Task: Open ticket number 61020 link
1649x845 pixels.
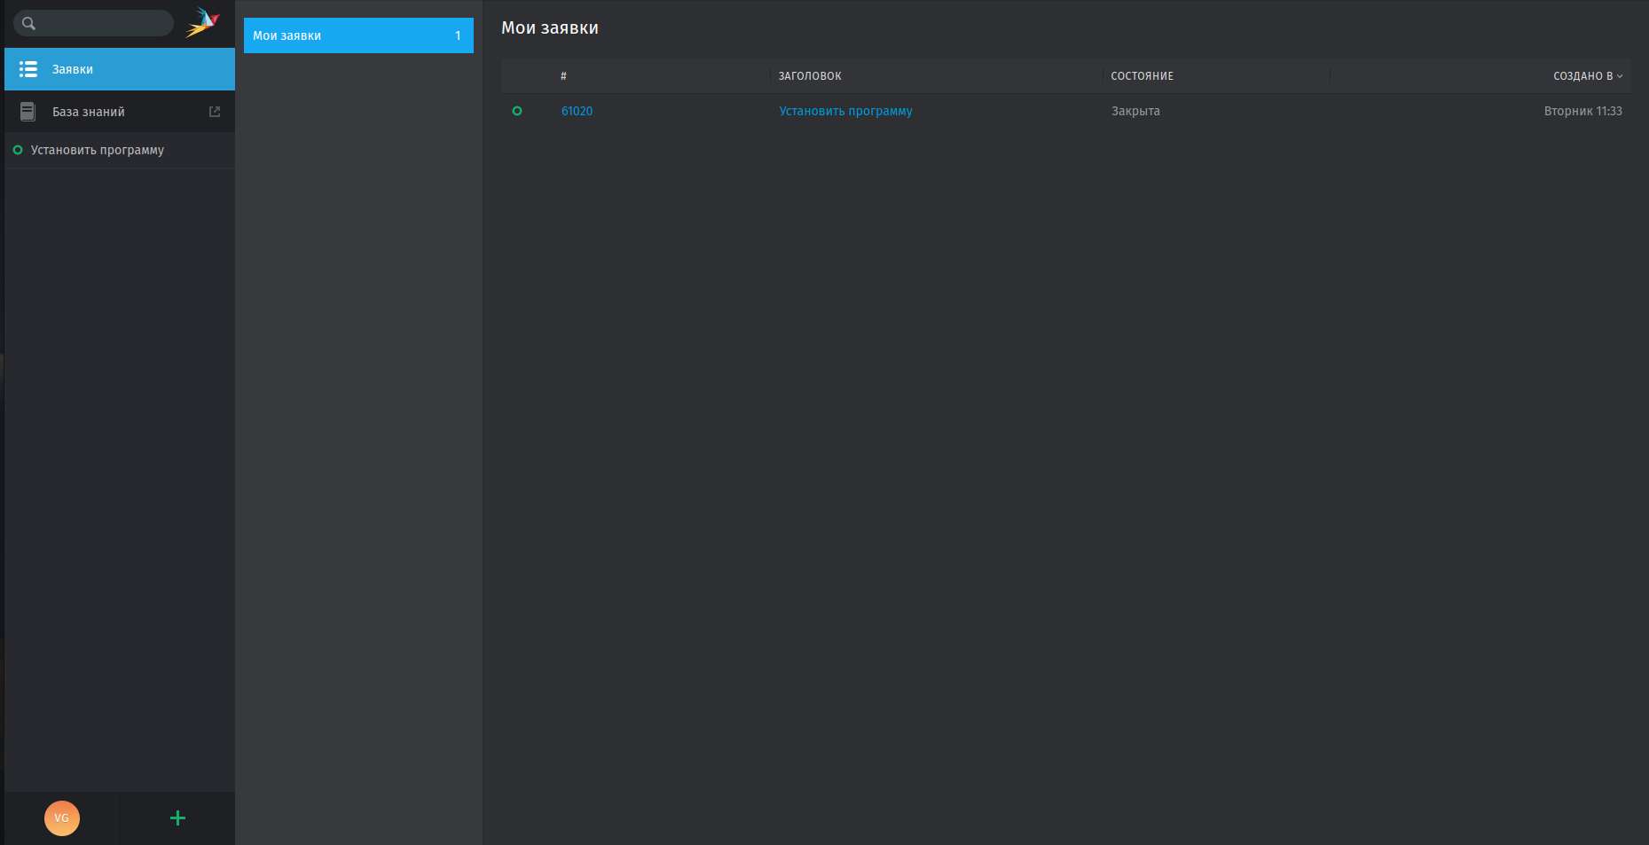Action: pyautogui.click(x=577, y=111)
